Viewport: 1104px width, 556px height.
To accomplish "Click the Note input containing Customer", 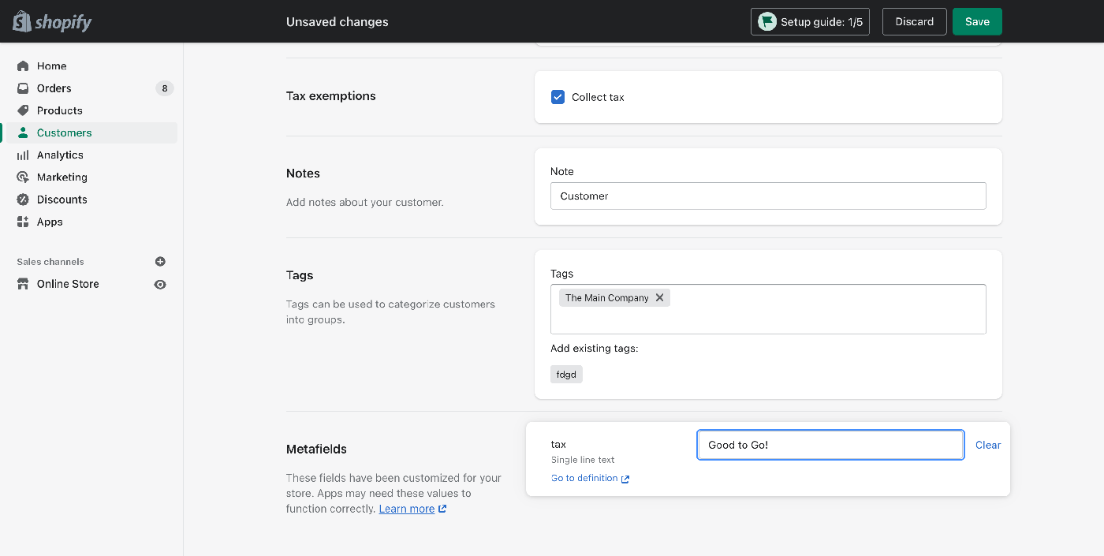I will (768, 196).
